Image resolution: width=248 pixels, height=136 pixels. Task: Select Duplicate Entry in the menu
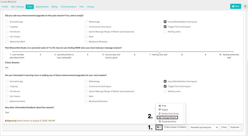click(x=167, y=121)
